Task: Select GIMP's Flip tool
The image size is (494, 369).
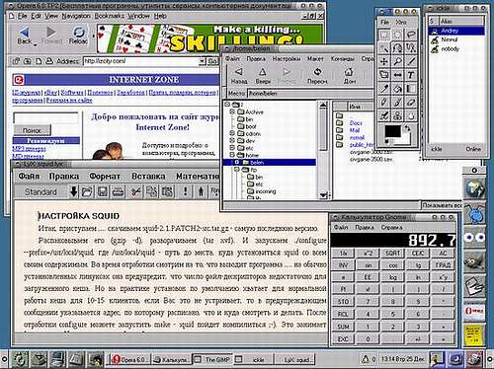Action: pos(397,75)
